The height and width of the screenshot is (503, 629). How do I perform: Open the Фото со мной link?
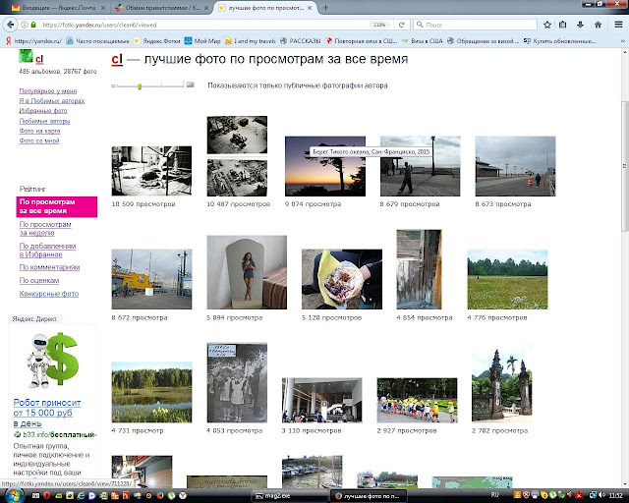click(39, 140)
